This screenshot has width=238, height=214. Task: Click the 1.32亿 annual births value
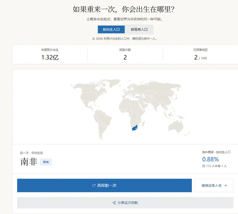point(50,57)
